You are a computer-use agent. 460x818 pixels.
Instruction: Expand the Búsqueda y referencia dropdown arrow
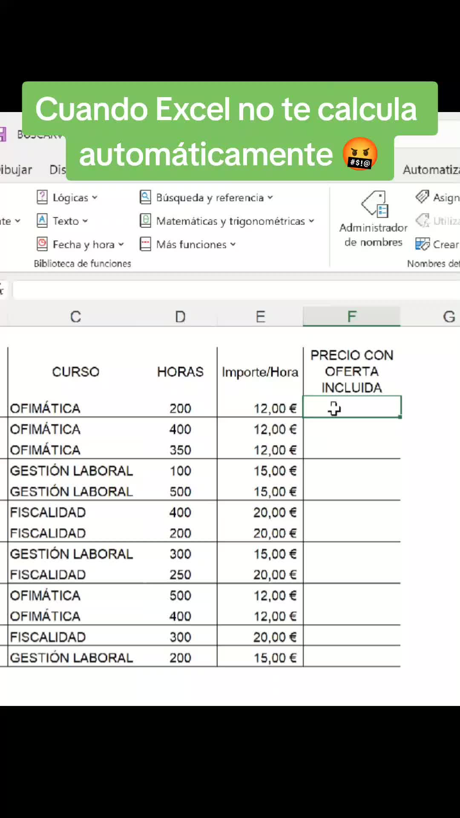270,198
